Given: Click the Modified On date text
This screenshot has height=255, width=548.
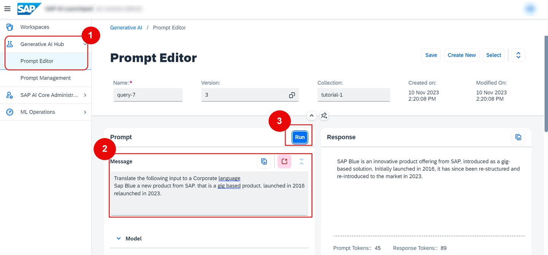Looking at the screenshot, I should pos(491,95).
